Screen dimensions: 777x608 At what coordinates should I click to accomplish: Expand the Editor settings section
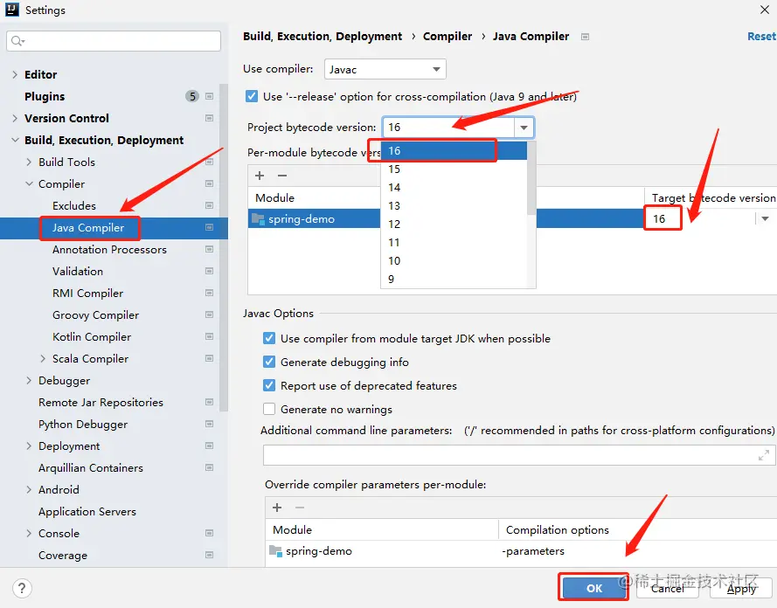14,74
